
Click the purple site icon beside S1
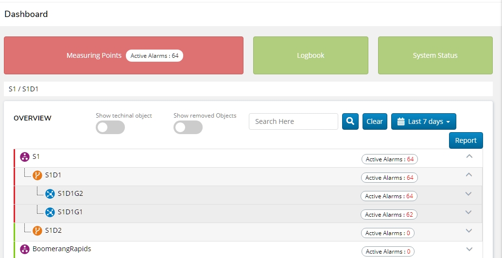(25, 157)
